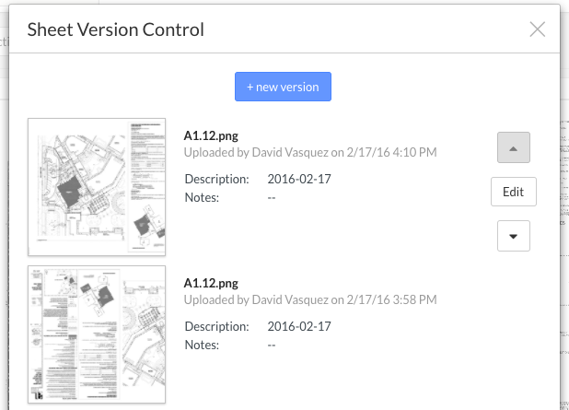Move the version up with the up arrow

point(514,147)
